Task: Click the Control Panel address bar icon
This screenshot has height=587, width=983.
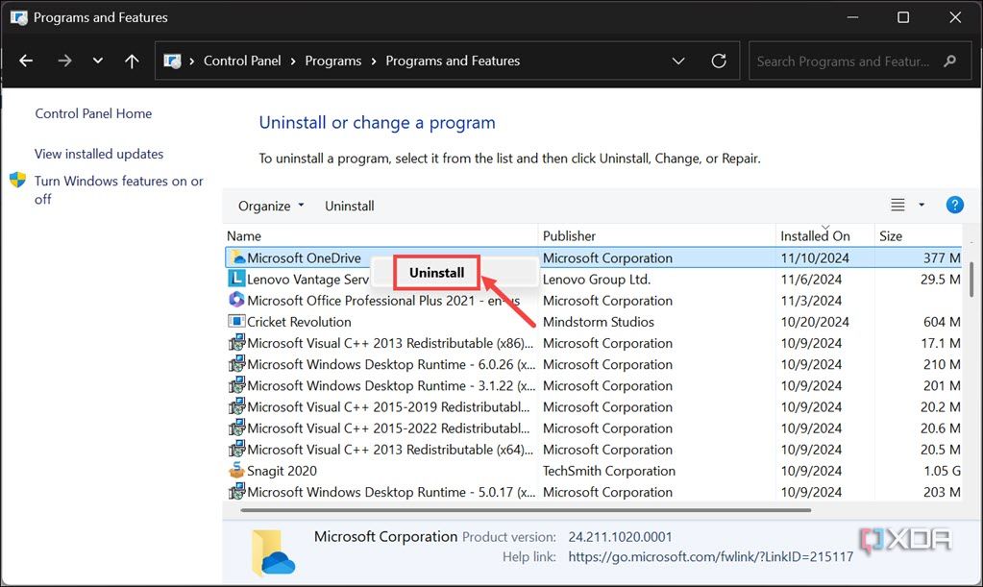Action: tap(172, 61)
